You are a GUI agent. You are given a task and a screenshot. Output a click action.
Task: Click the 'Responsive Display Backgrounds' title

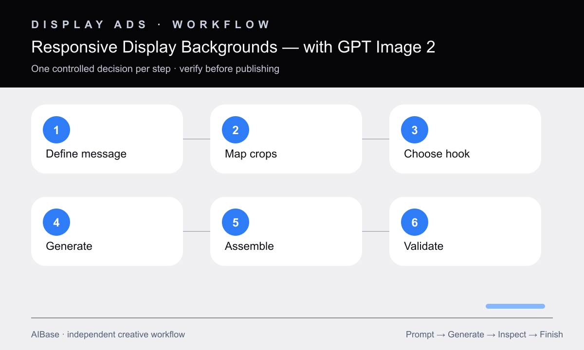[x=233, y=47]
